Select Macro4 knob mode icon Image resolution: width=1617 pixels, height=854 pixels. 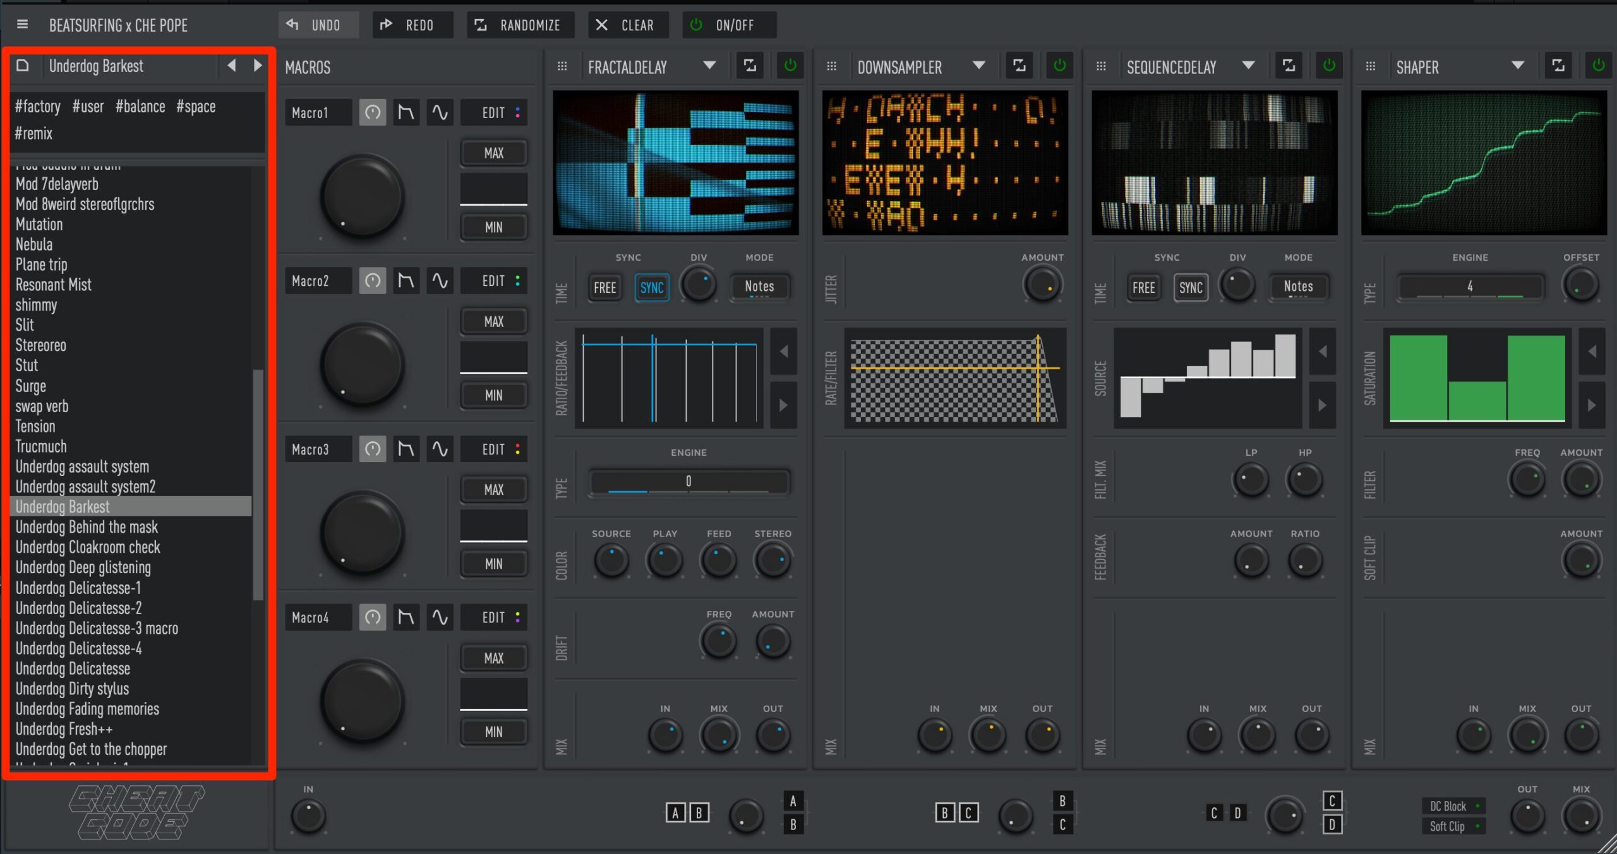373,617
